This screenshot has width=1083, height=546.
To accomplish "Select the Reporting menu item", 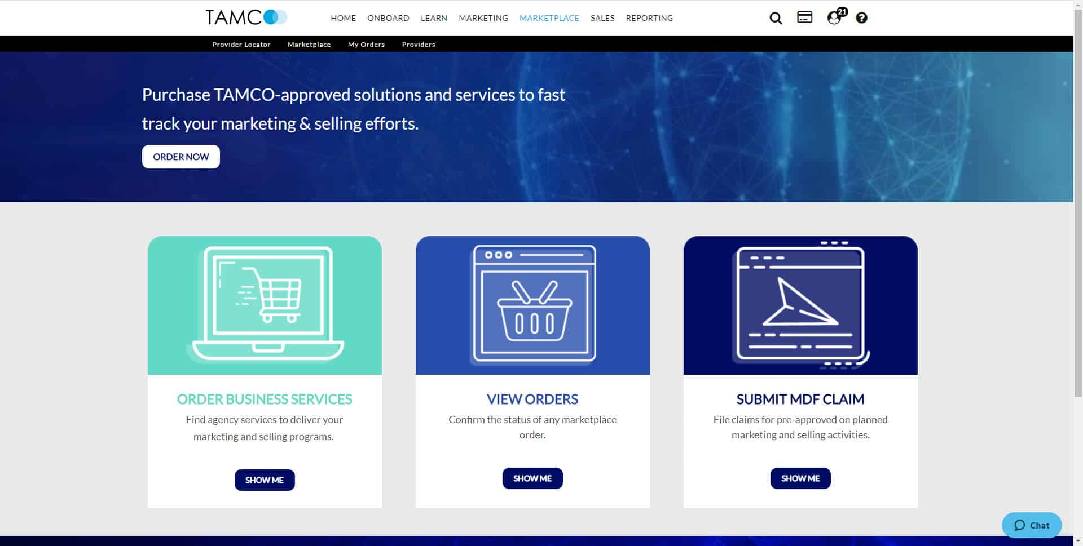I will 649,18.
